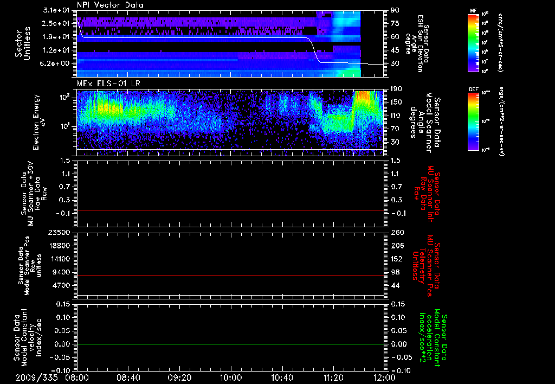Click the ELS electron energy spectrogram

(x=230, y=123)
